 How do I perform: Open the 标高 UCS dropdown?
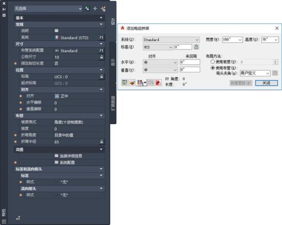tap(158, 47)
